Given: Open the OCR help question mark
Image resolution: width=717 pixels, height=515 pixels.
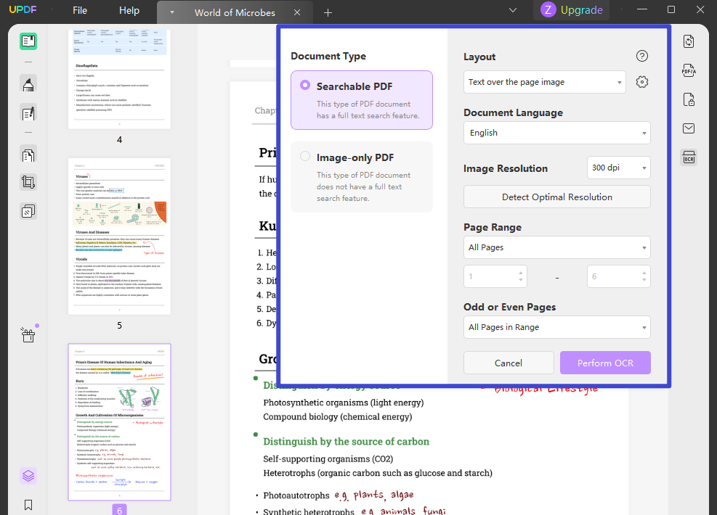Looking at the screenshot, I should click(x=641, y=56).
